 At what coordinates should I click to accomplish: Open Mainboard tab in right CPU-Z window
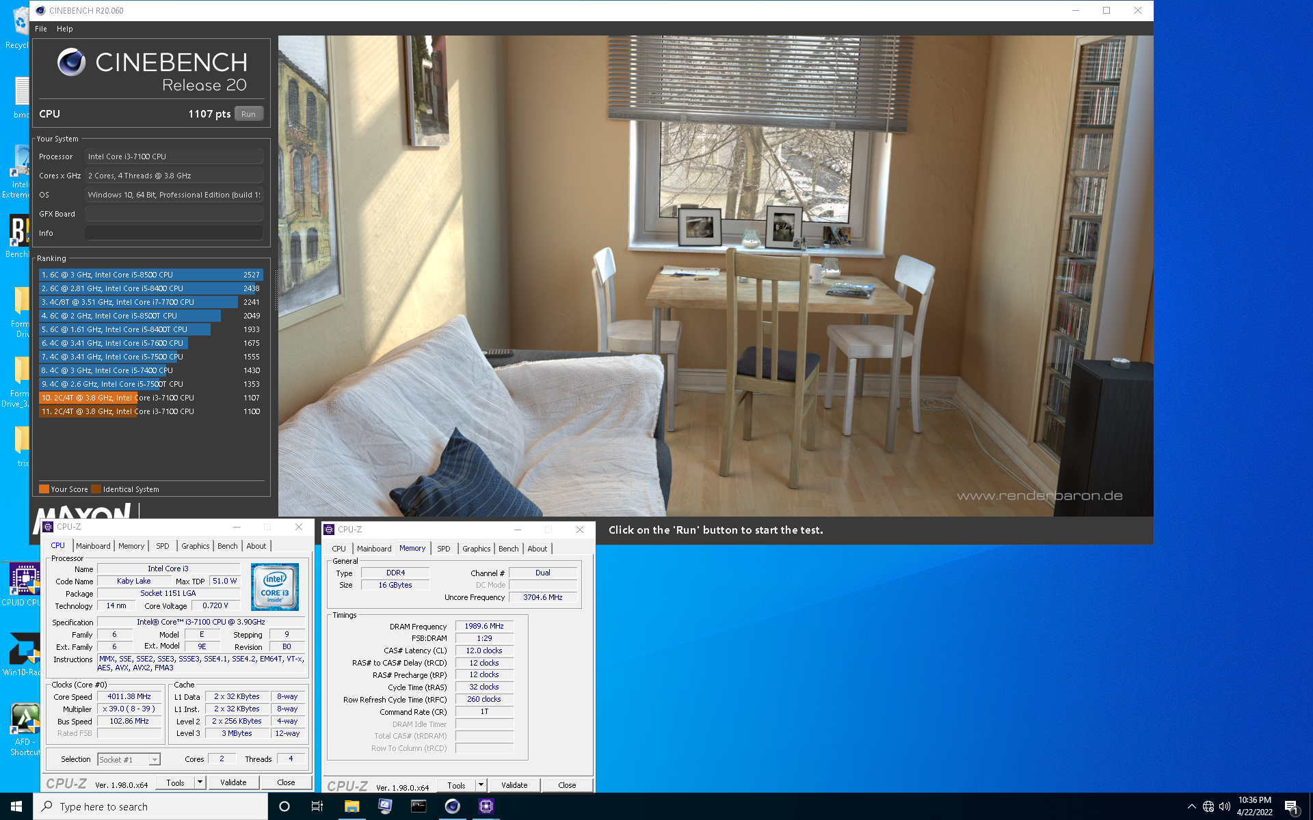click(x=374, y=549)
